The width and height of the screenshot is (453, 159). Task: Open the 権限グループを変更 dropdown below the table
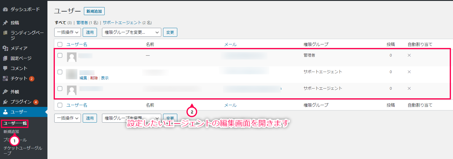[132, 118]
